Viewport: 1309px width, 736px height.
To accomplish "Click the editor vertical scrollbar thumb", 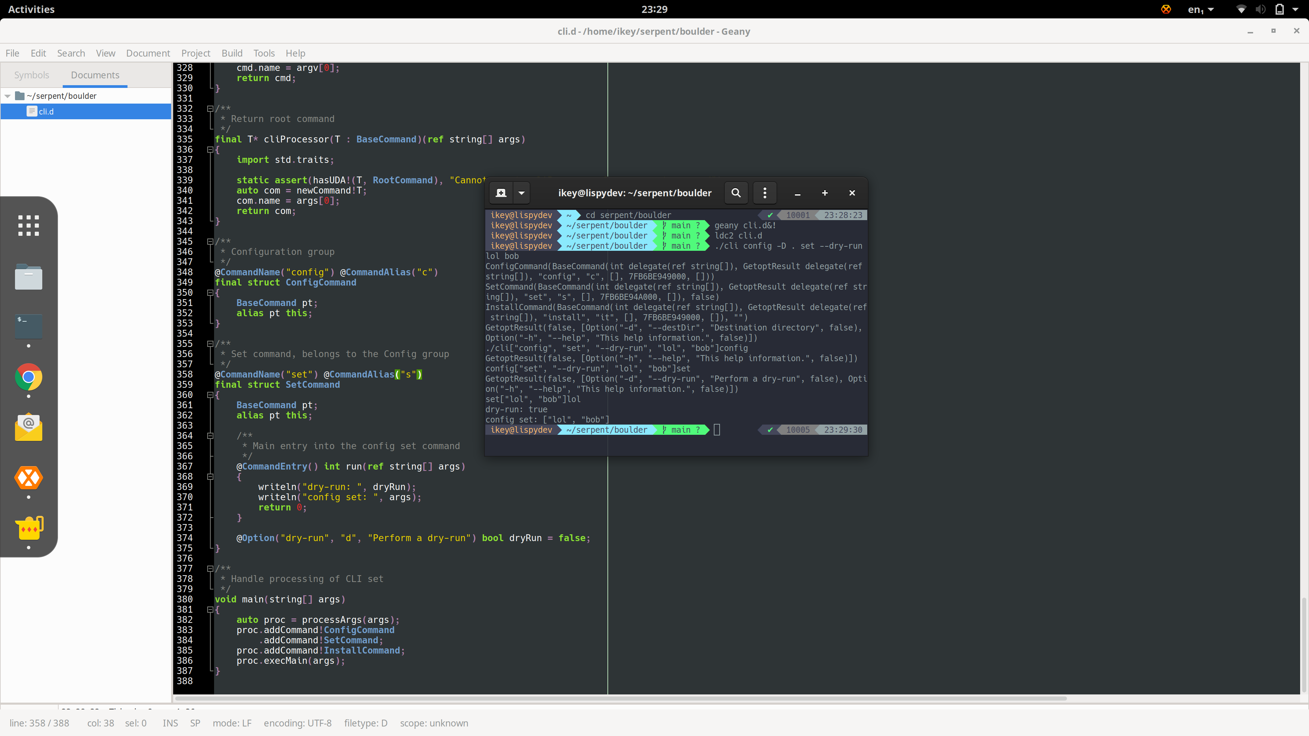I will tap(1304, 645).
